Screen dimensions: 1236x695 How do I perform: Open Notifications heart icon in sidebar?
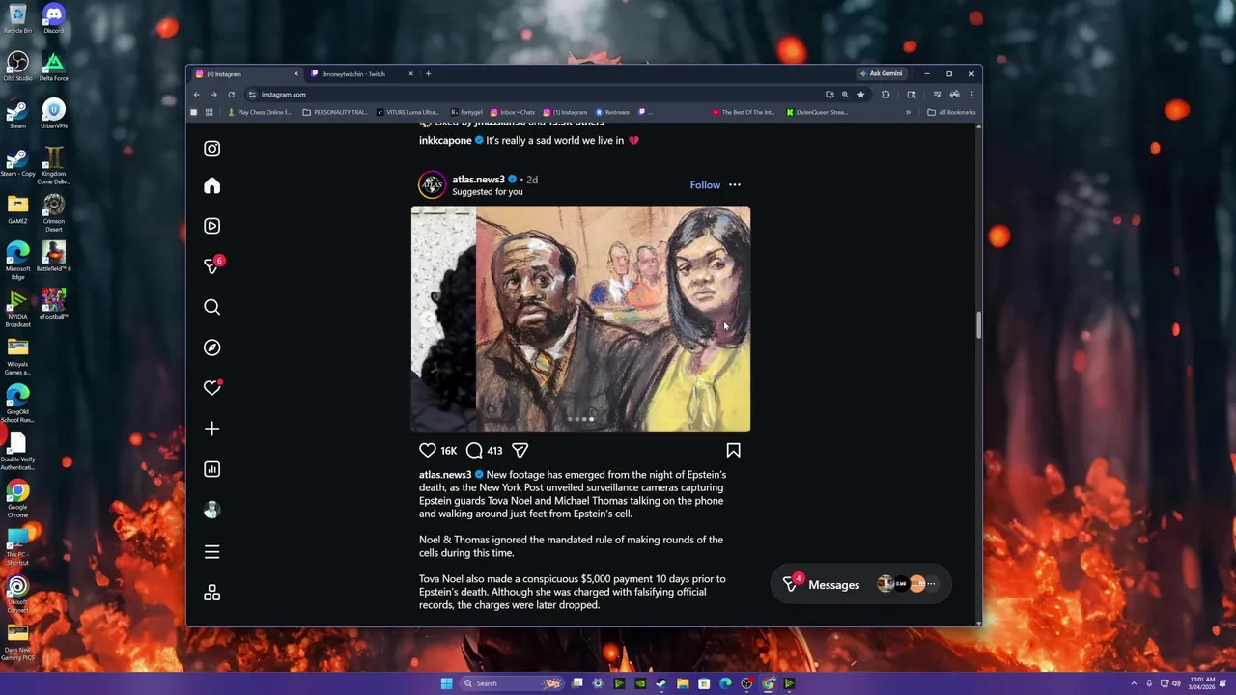pos(211,388)
